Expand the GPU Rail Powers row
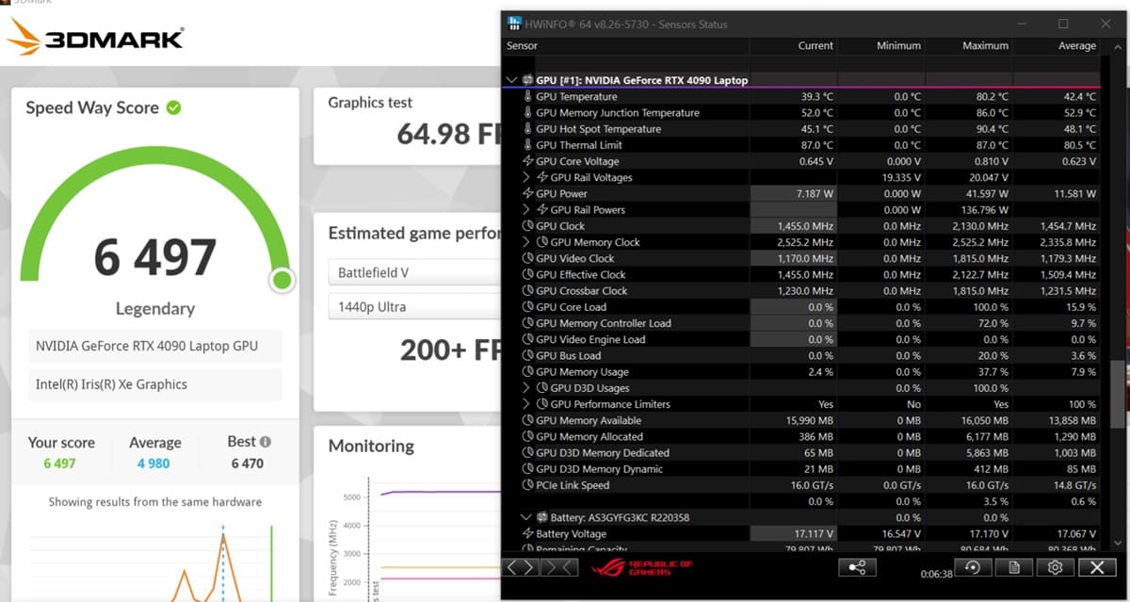Screen dimensions: 1130x602 (x=526, y=210)
